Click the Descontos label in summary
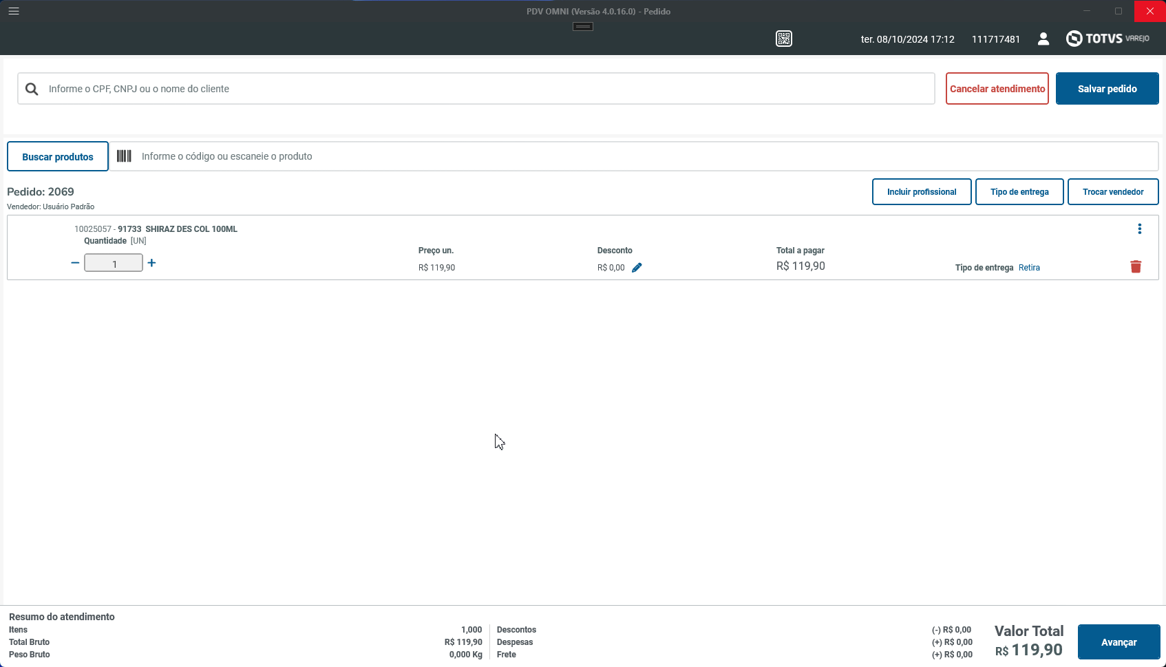 point(516,630)
